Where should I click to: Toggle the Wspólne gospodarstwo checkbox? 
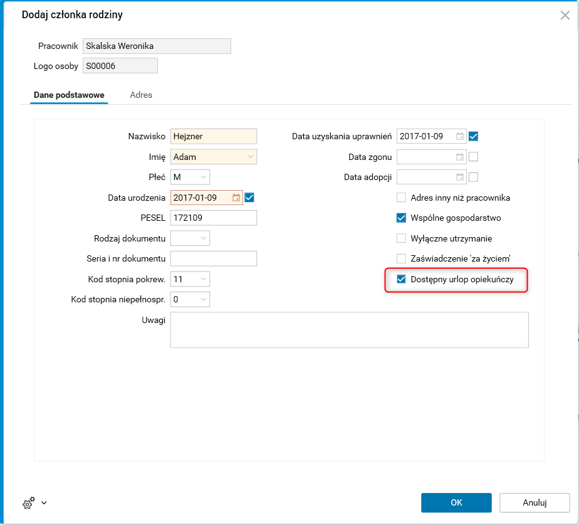[402, 218]
